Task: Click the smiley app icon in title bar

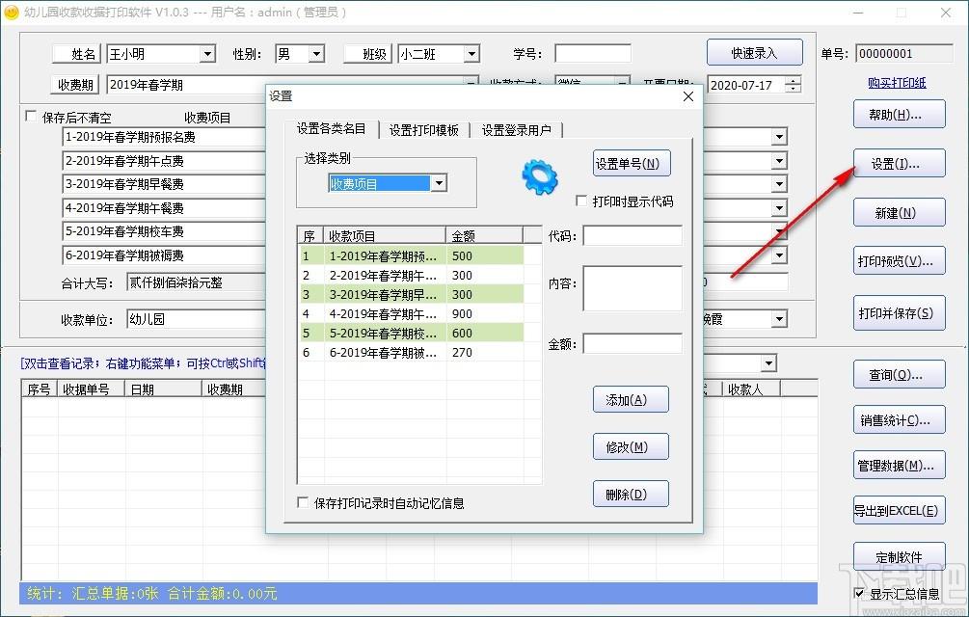Action: (12, 13)
